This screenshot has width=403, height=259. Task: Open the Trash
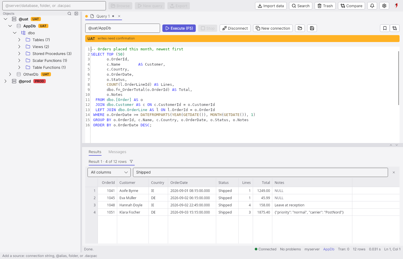point(325,6)
